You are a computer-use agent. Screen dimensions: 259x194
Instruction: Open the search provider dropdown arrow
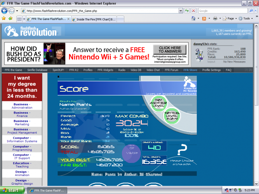[x=256, y=11]
